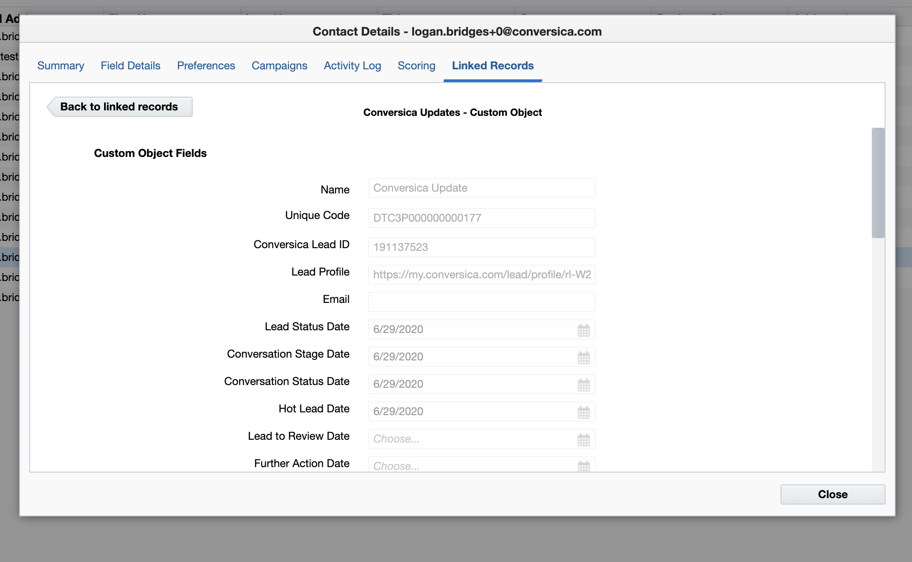Click the Unique Code field
Screen dimensions: 912x562
(482, 218)
